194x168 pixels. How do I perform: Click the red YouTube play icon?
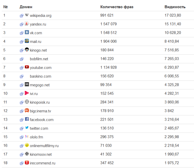coord(27,67)
